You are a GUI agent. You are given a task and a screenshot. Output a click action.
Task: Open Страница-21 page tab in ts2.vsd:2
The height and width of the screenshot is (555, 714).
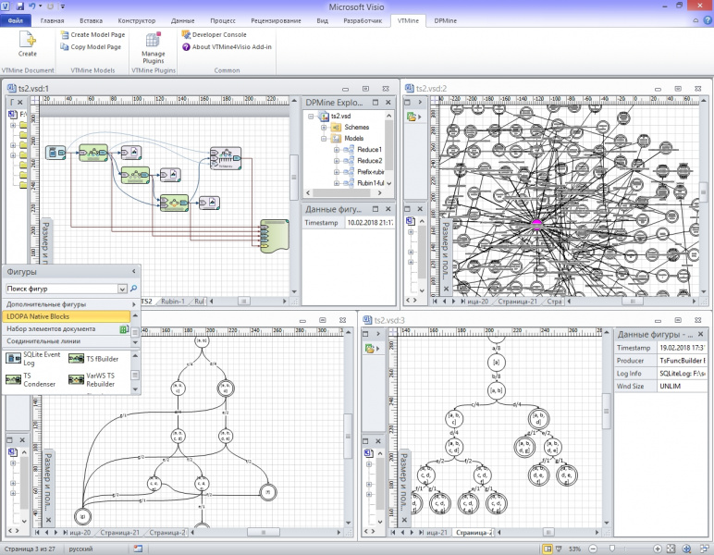pyautogui.click(x=517, y=302)
